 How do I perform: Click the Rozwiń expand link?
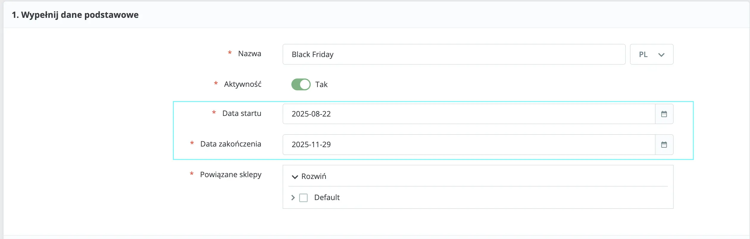314,177
